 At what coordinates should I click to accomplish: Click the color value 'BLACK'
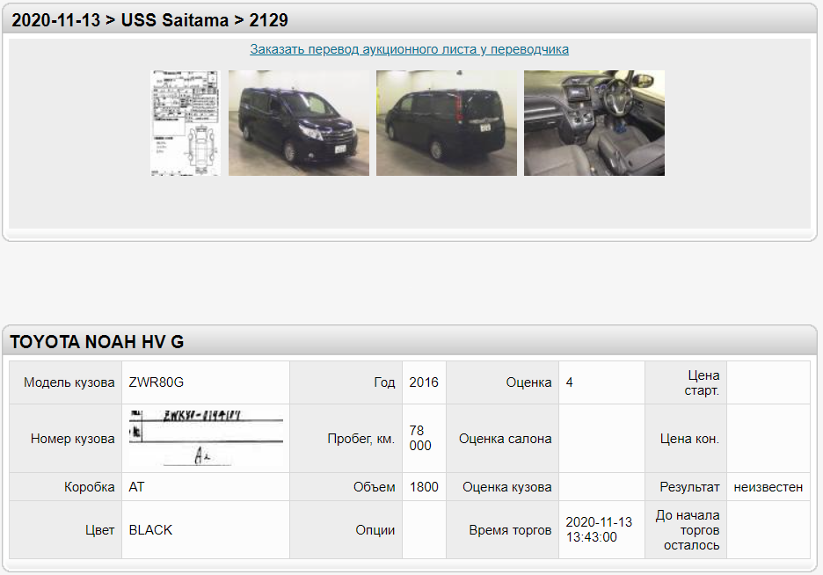pos(150,530)
